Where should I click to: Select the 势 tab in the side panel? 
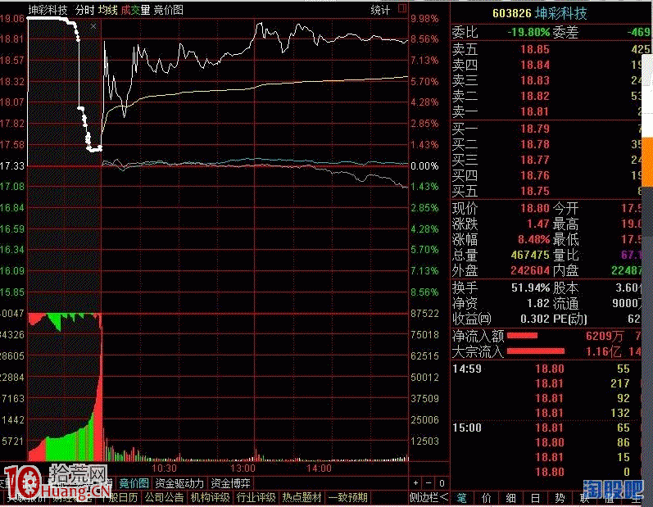[560, 498]
